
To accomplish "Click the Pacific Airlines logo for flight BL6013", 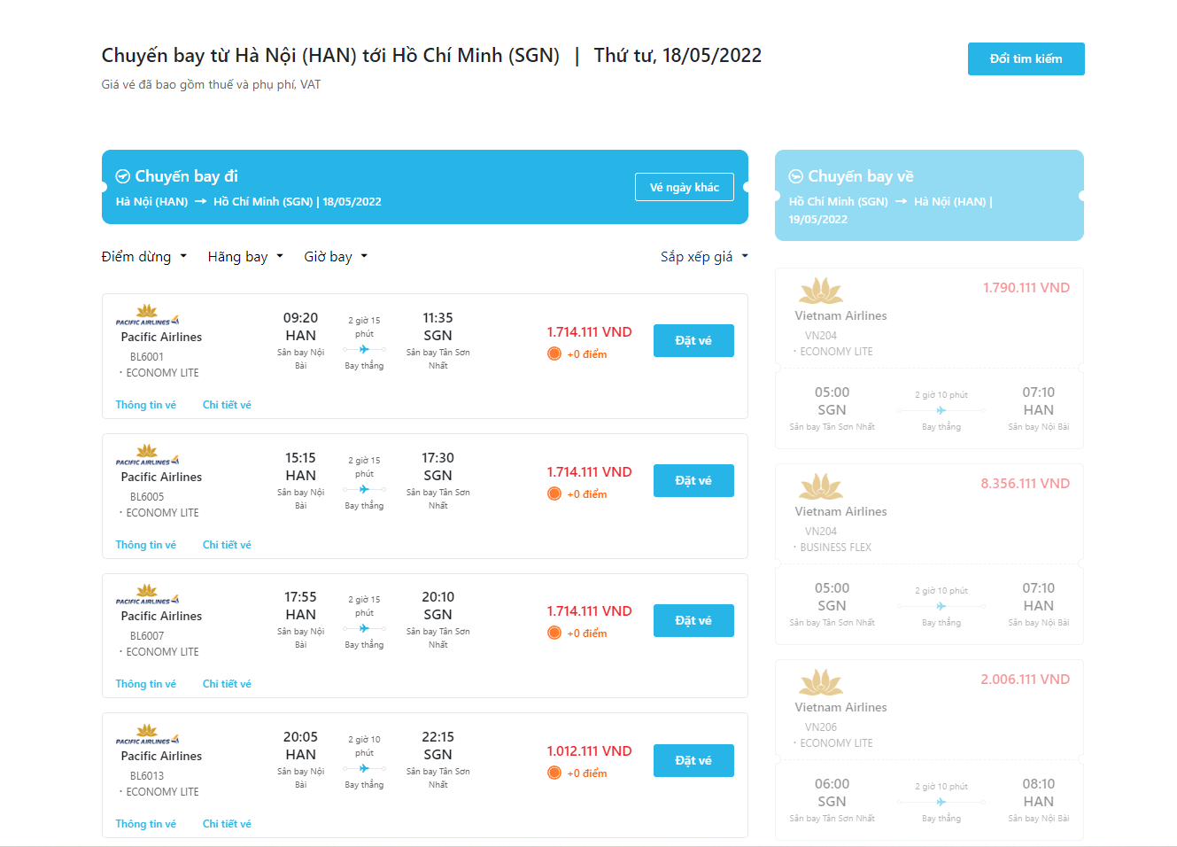I will 147,734.
